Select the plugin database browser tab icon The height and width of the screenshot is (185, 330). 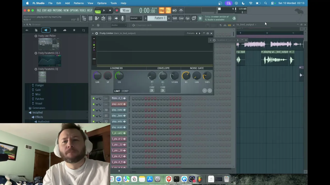tap(46, 30)
